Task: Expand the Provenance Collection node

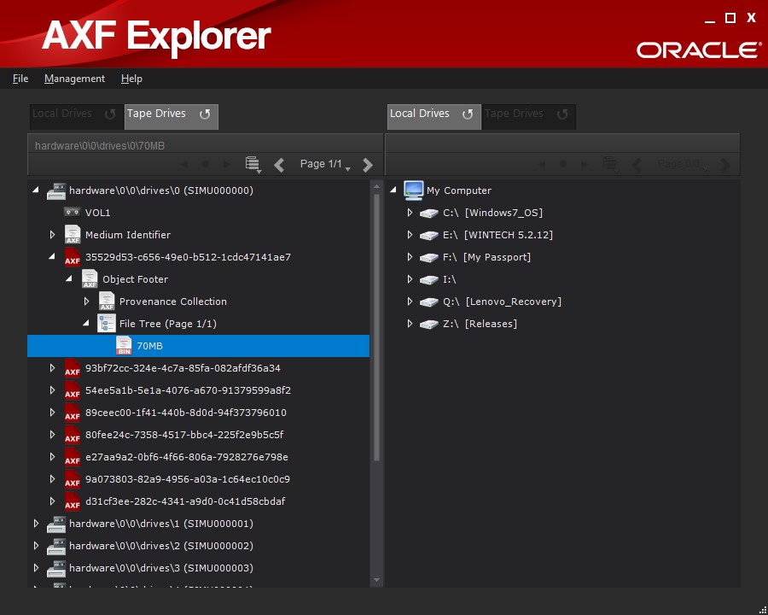Action: pos(87,302)
